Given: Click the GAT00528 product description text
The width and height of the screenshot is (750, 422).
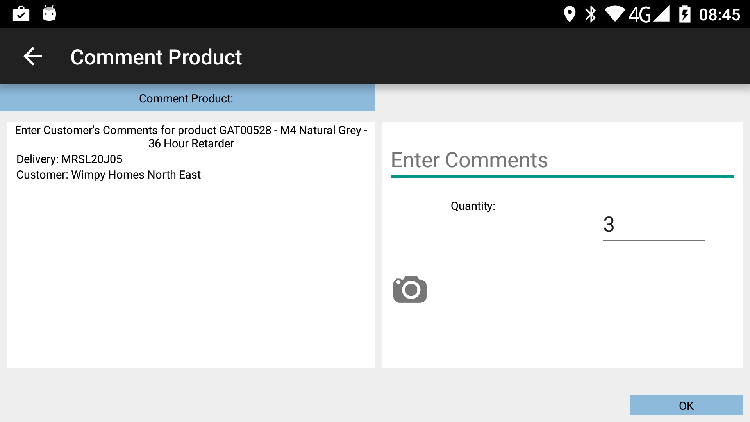Looking at the screenshot, I should click(x=191, y=137).
